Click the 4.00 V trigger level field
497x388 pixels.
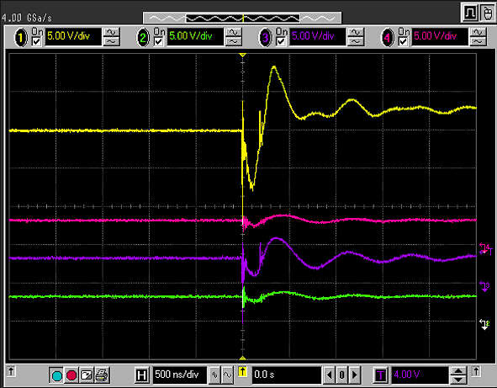coord(420,375)
